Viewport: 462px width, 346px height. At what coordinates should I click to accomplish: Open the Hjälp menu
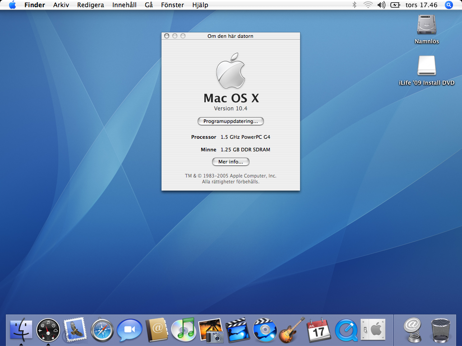pyautogui.click(x=200, y=5)
